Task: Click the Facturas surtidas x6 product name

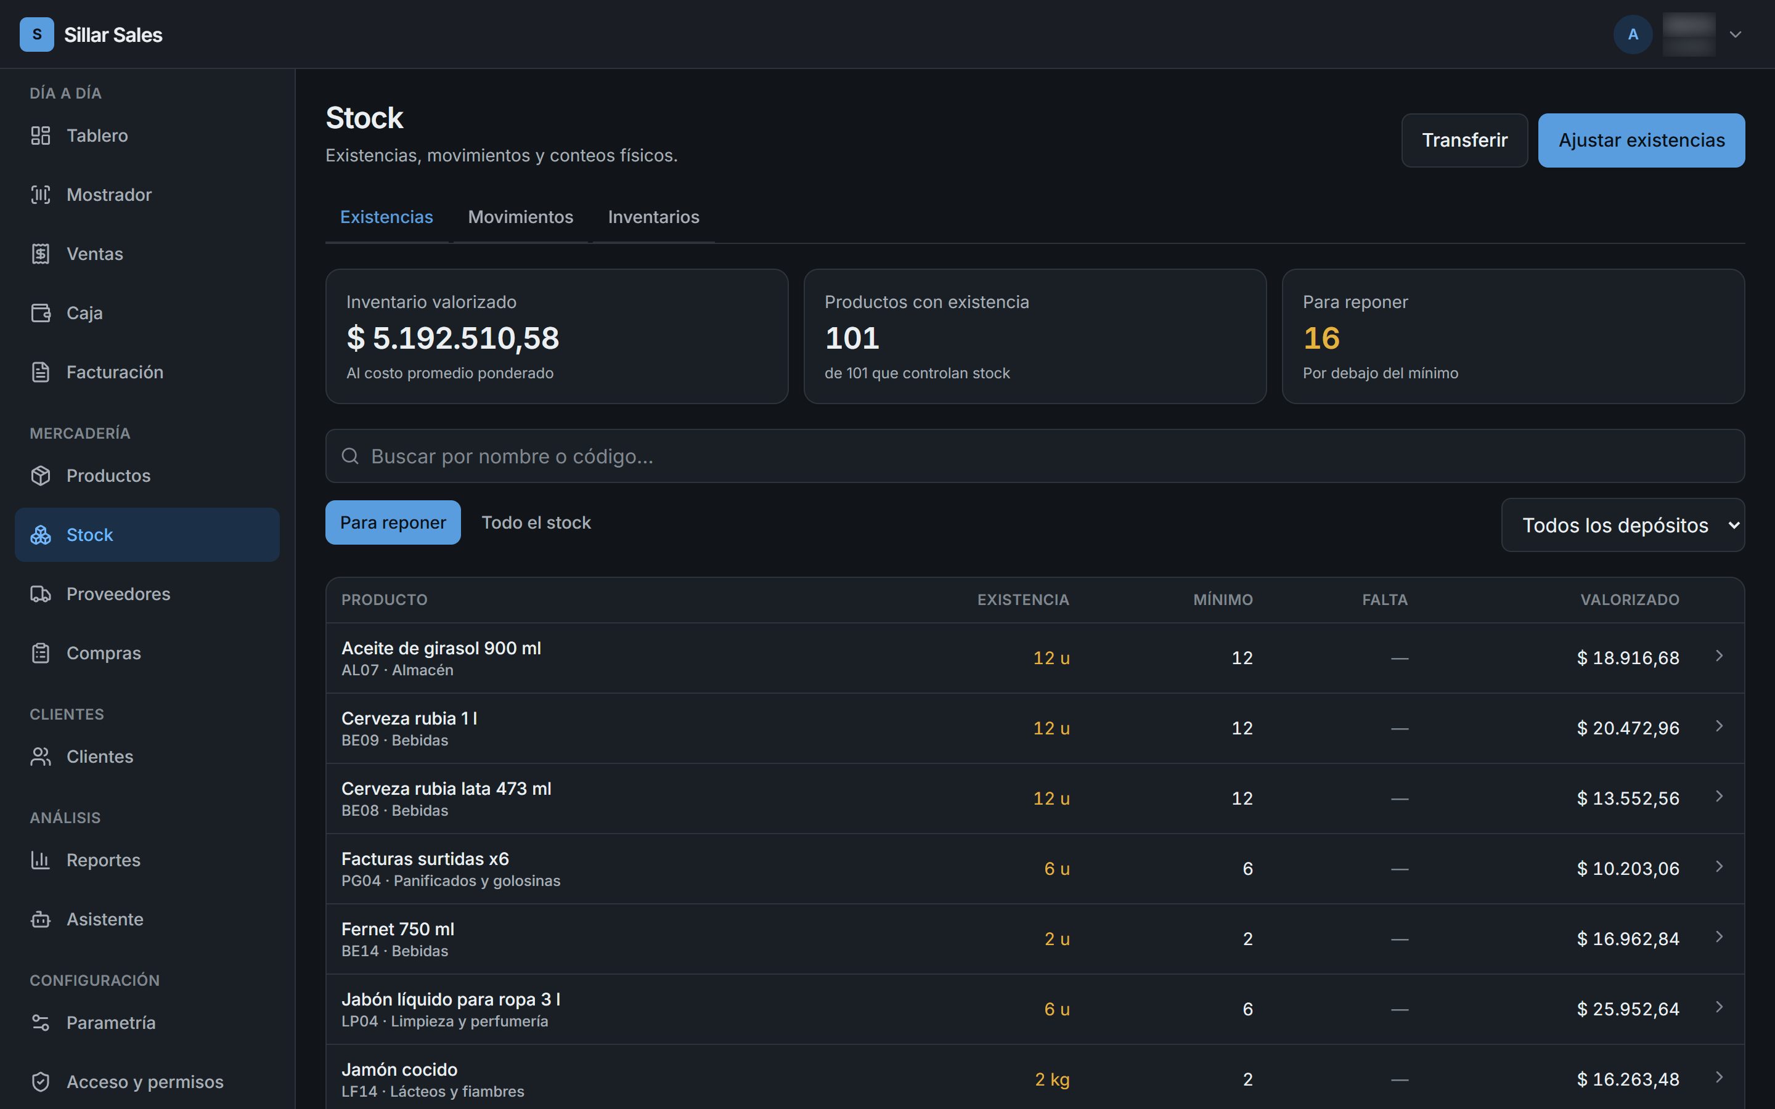Action: coord(425,859)
